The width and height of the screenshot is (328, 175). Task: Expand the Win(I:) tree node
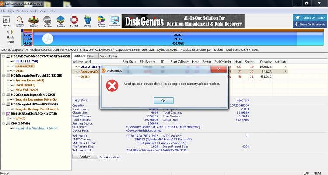[8, 119]
